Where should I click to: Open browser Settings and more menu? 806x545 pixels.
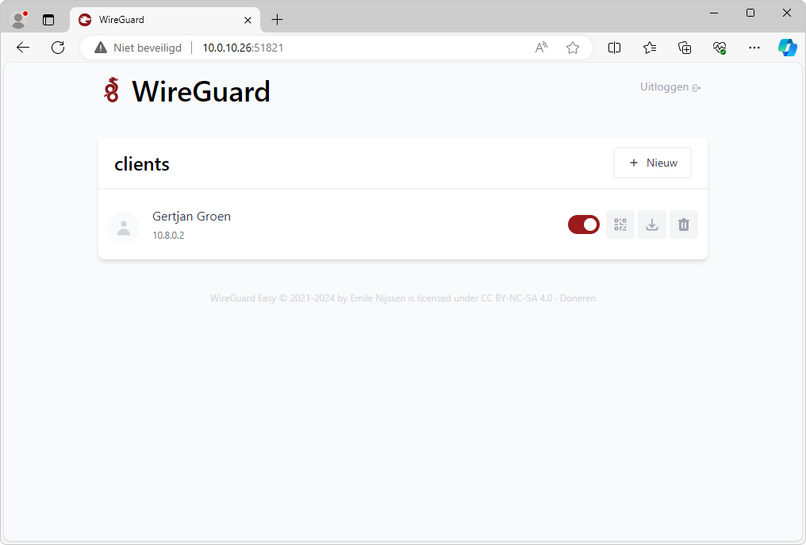754,48
